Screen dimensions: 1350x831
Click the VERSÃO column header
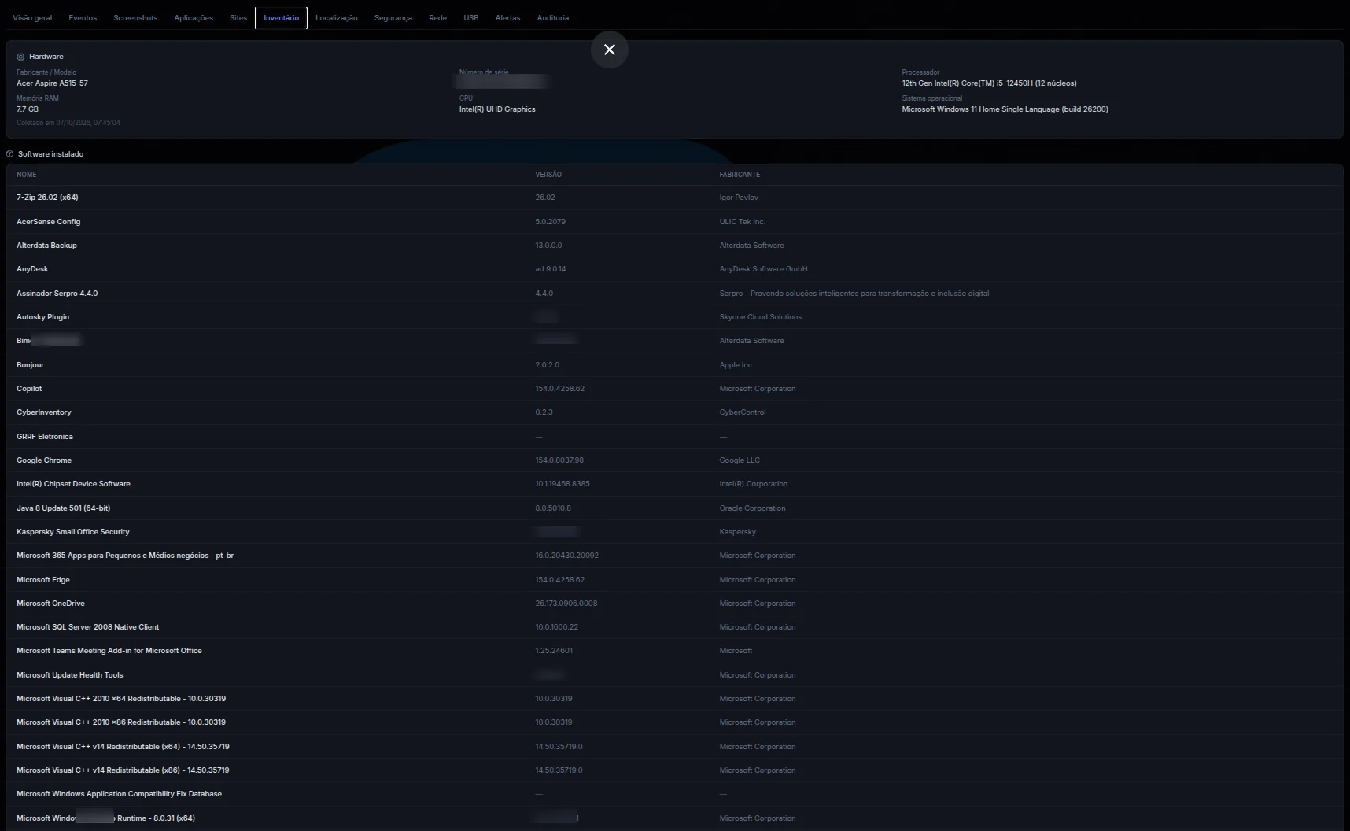(x=548, y=175)
